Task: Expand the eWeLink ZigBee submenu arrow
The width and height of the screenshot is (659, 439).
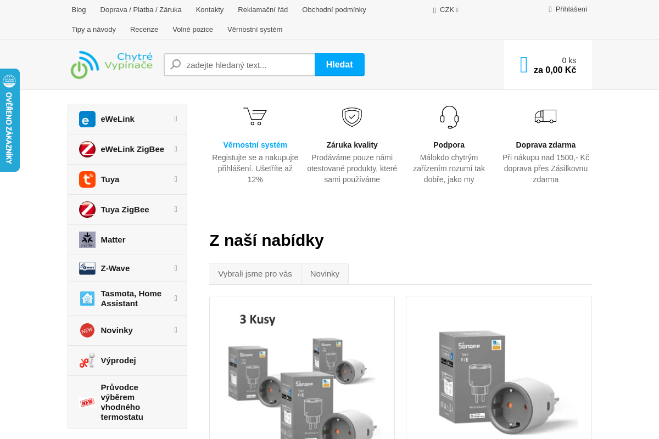Action: 176,149
